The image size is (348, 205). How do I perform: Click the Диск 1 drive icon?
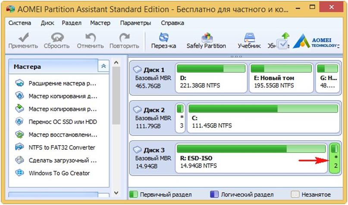(x=138, y=70)
